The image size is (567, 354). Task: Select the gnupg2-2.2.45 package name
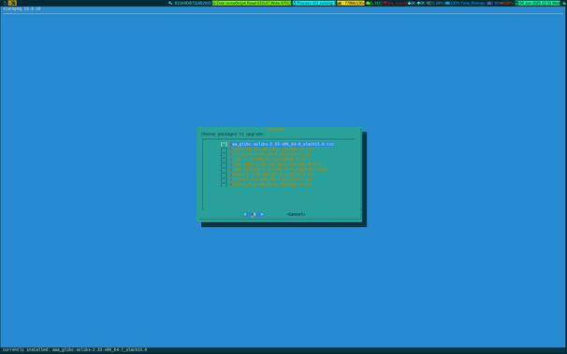(x=272, y=175)
